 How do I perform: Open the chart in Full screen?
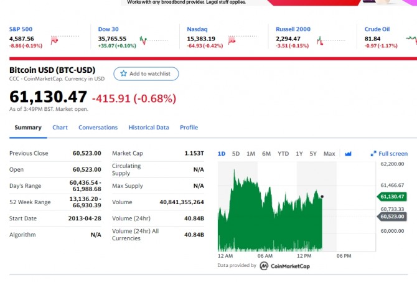[x=389, y=154]
